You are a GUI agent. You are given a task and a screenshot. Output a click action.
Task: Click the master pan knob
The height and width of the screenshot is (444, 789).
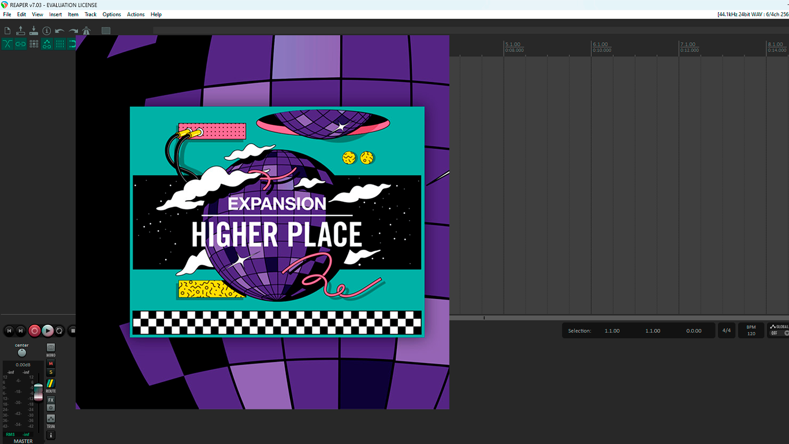tap(22, 353)
